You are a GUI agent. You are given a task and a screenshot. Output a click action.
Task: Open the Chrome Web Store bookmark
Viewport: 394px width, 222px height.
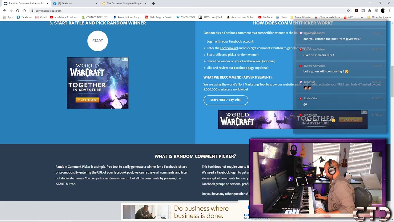[327, 17]
